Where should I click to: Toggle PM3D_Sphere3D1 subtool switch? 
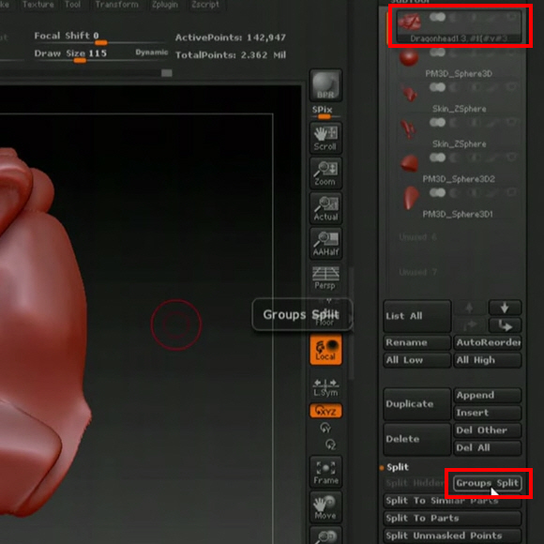point(437,192)
